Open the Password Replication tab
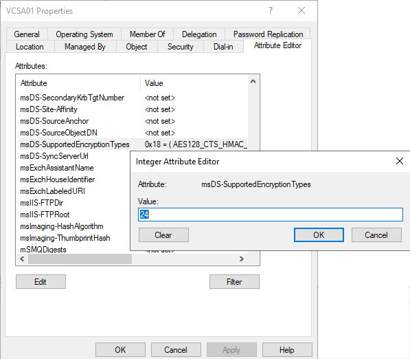Viewport: 410px width, 359px height. pos(268,34)
